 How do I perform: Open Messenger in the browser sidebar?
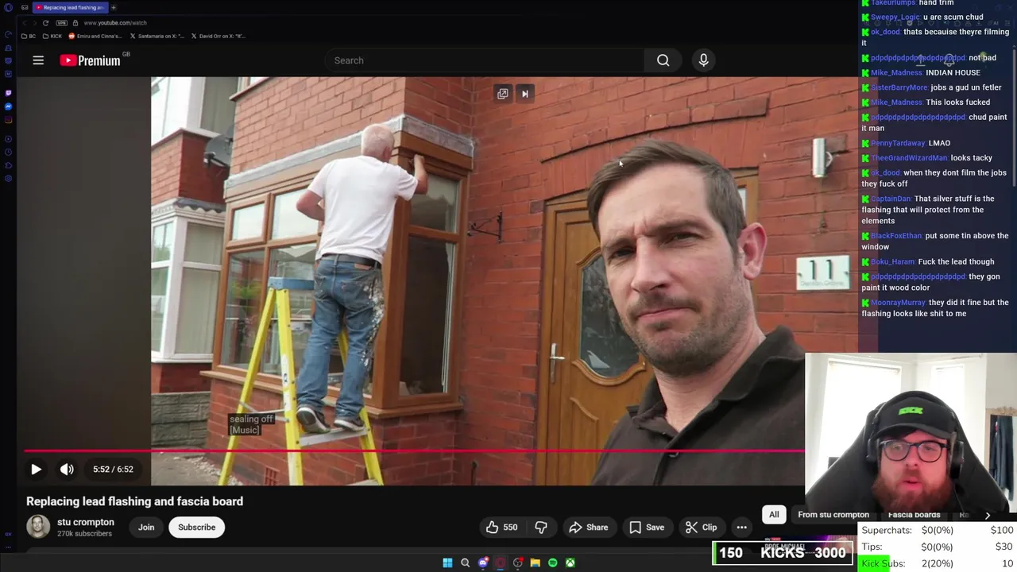(9, 106)
